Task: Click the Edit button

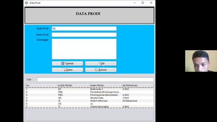Action: tap(101, 63)
